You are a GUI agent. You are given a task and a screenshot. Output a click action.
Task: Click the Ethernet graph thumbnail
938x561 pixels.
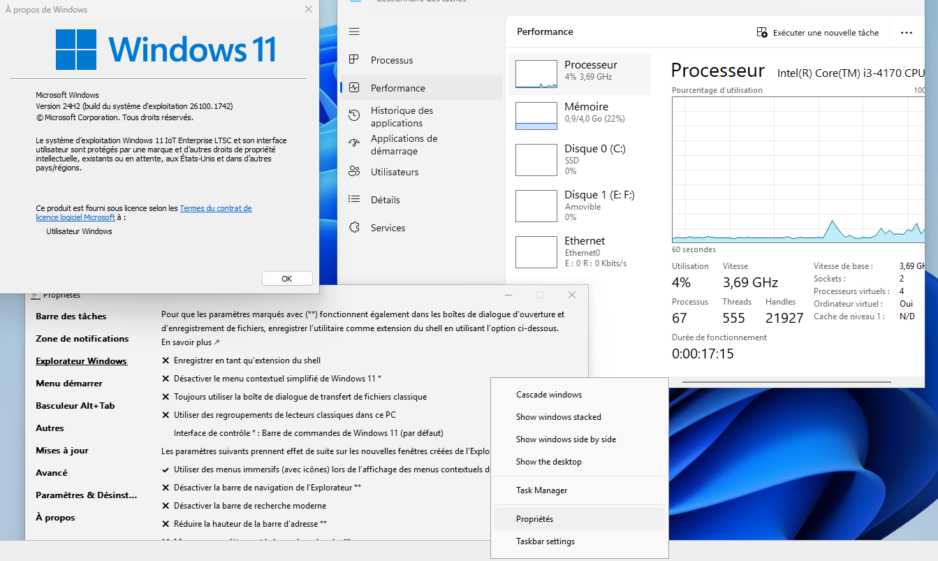pos(536,252)
